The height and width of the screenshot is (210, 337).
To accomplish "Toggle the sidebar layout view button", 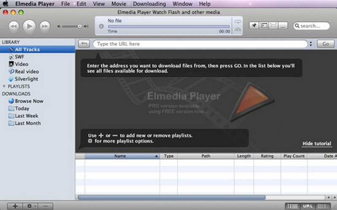I will point(264,26).
